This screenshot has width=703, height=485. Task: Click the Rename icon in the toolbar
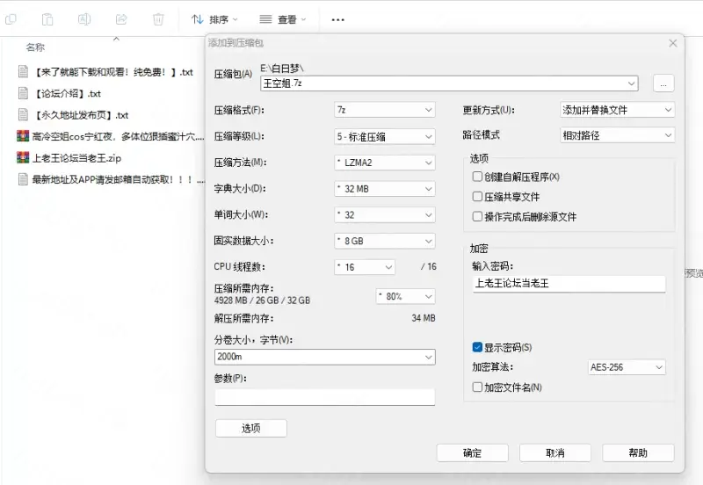[84, 18]
